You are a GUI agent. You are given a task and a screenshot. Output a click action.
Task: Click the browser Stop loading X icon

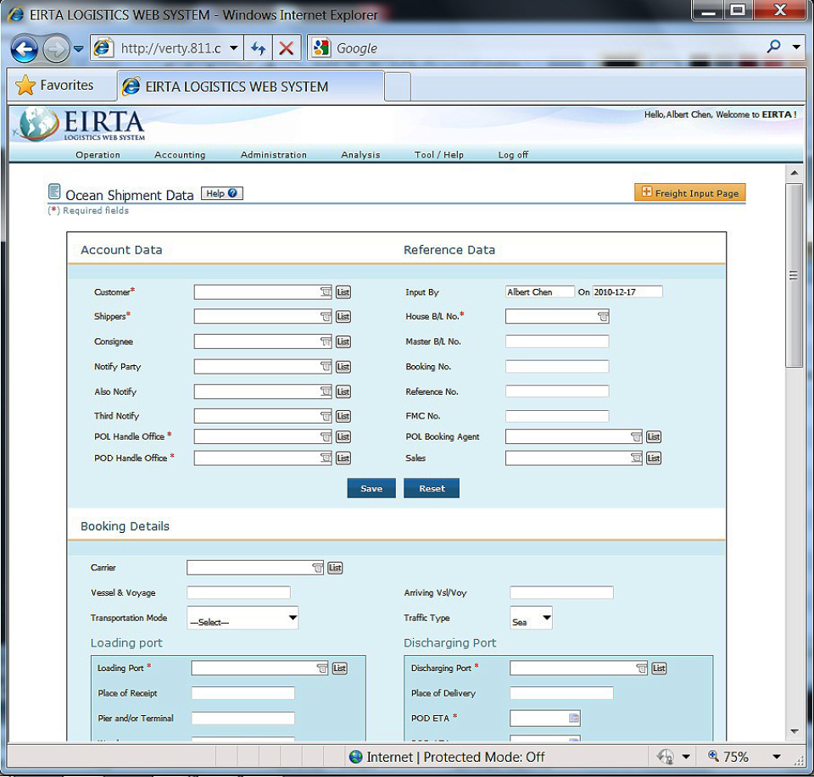[x=286, y=48]
